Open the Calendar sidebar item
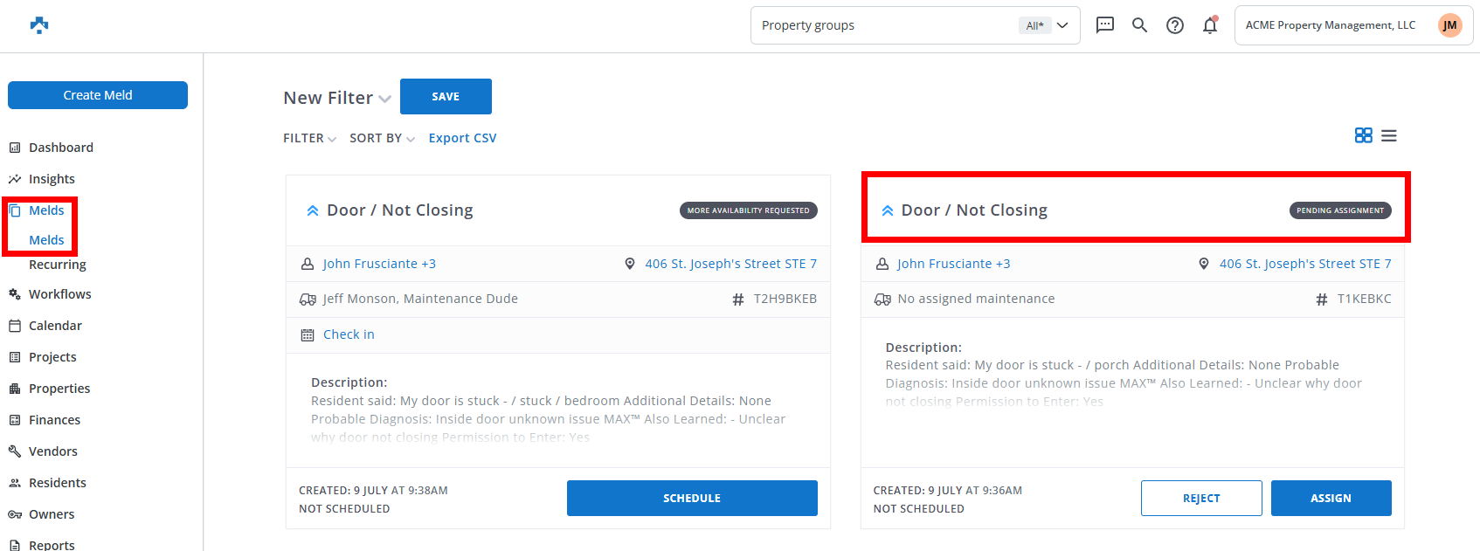This screenshot has height=551, width=1480. (55, 326)
